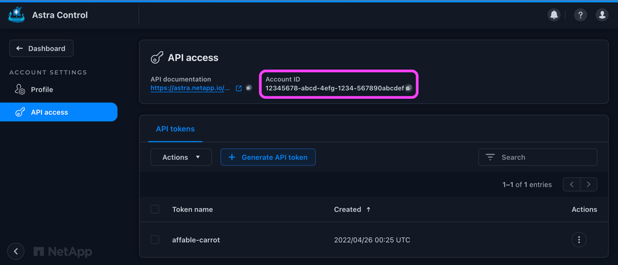The height and width of the screenshot is (265, 618).
Task: Check the affable-carrot token checkbox
Action: tap(155, 240)
